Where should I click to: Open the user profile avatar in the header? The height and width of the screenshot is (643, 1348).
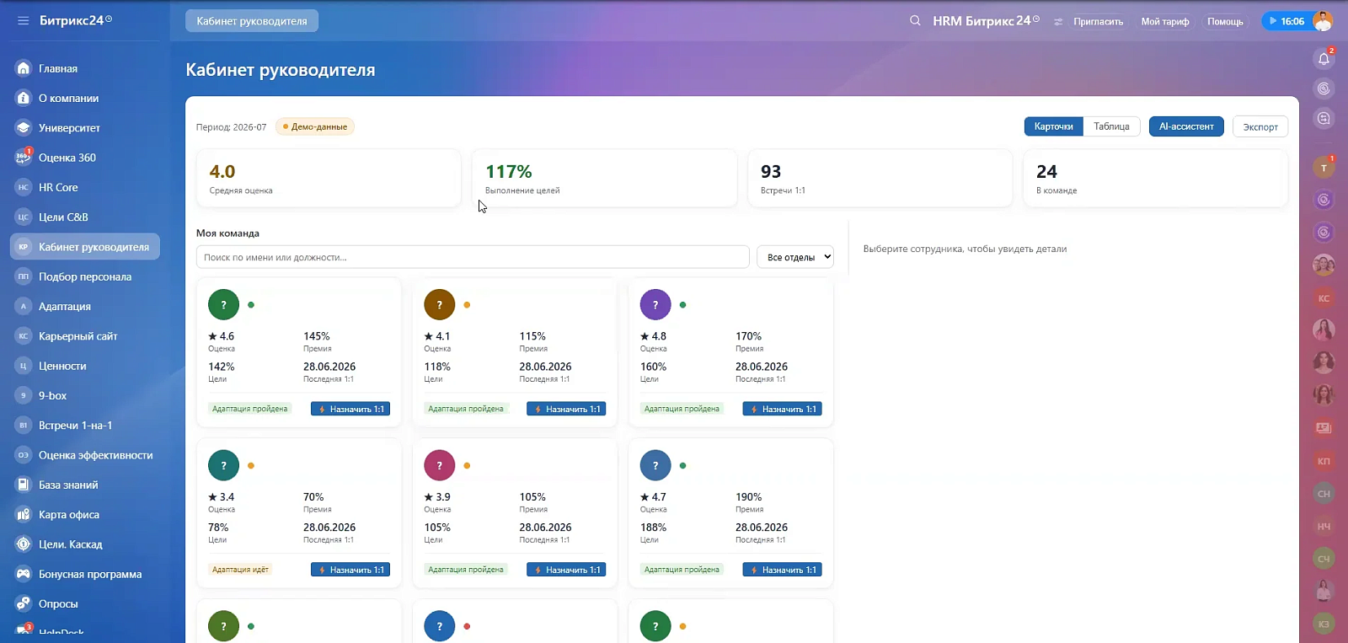pos(1323,21)
